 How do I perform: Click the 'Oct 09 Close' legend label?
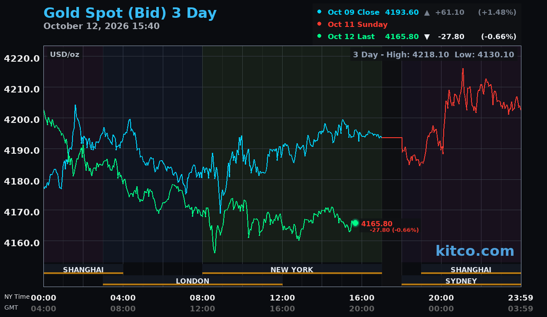pos(353,12)
